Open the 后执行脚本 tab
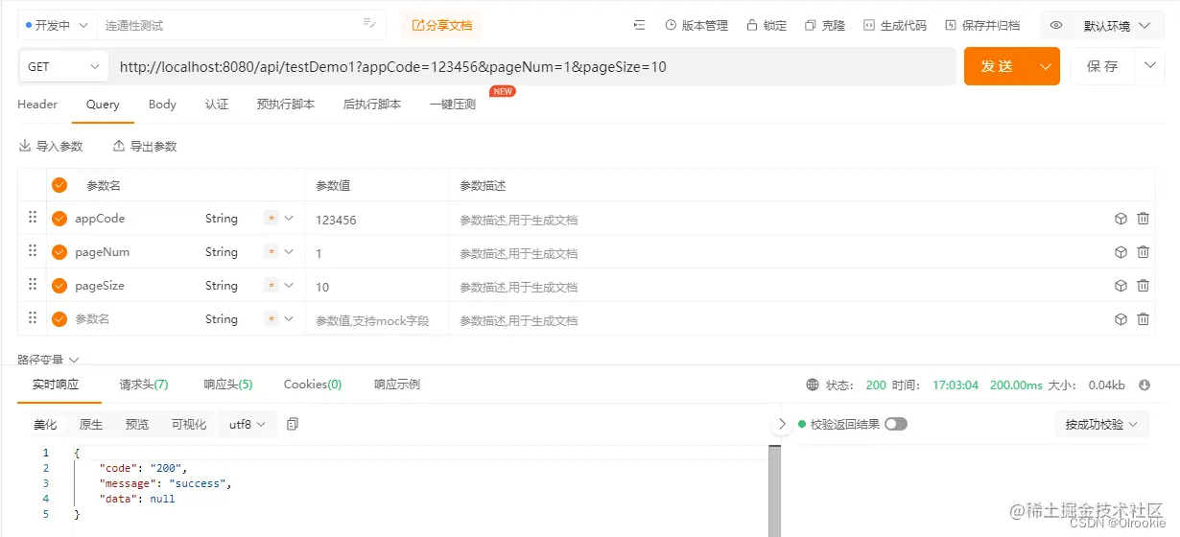The image size is (1180, 537). pyautogui.click(x=372, y=105)
